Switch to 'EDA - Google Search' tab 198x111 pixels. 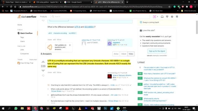tap(78, 2)
